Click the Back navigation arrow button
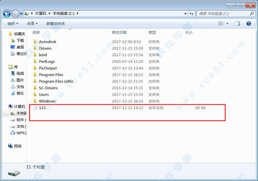The height and width of the screenshot is (181, 258). (7, 14)
